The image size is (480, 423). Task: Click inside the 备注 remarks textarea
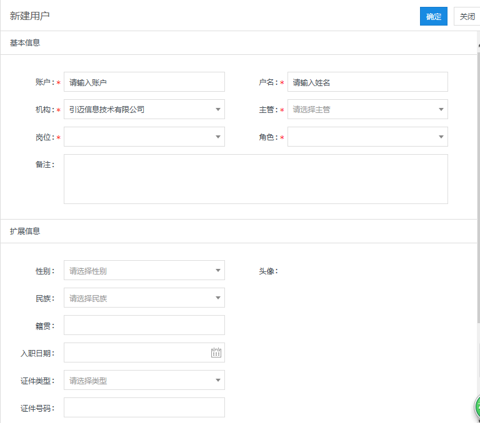pyautogui.click(x=256, y=179)
